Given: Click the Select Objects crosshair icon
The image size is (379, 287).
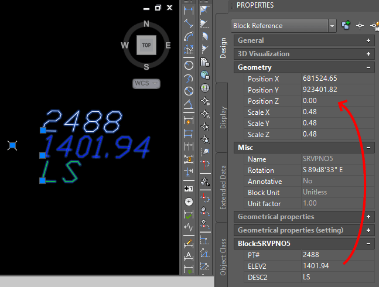Looking at the screenshot, I should (x=360, y=26).
